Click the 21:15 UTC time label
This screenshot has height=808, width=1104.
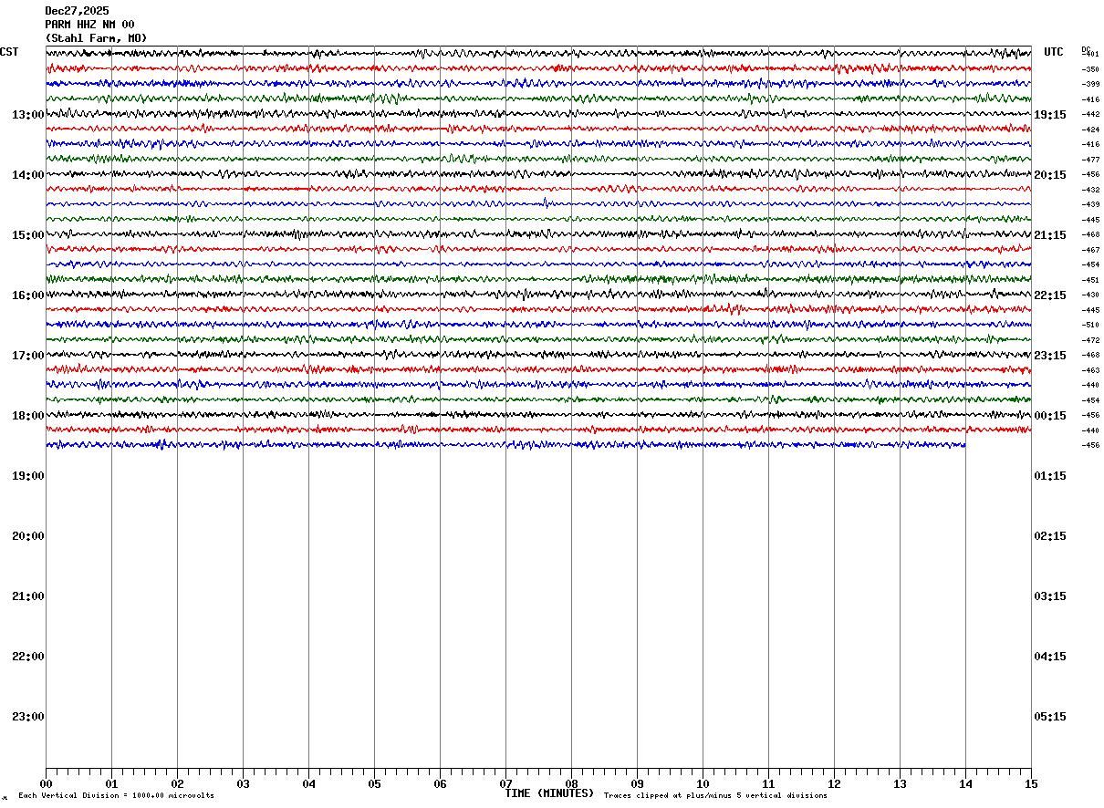point(1049,234)
